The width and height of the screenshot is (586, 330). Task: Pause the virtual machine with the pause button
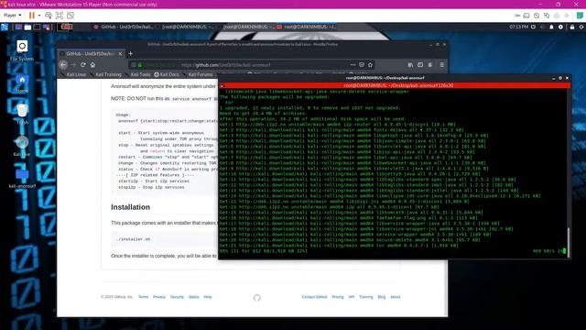coord(32,16)
